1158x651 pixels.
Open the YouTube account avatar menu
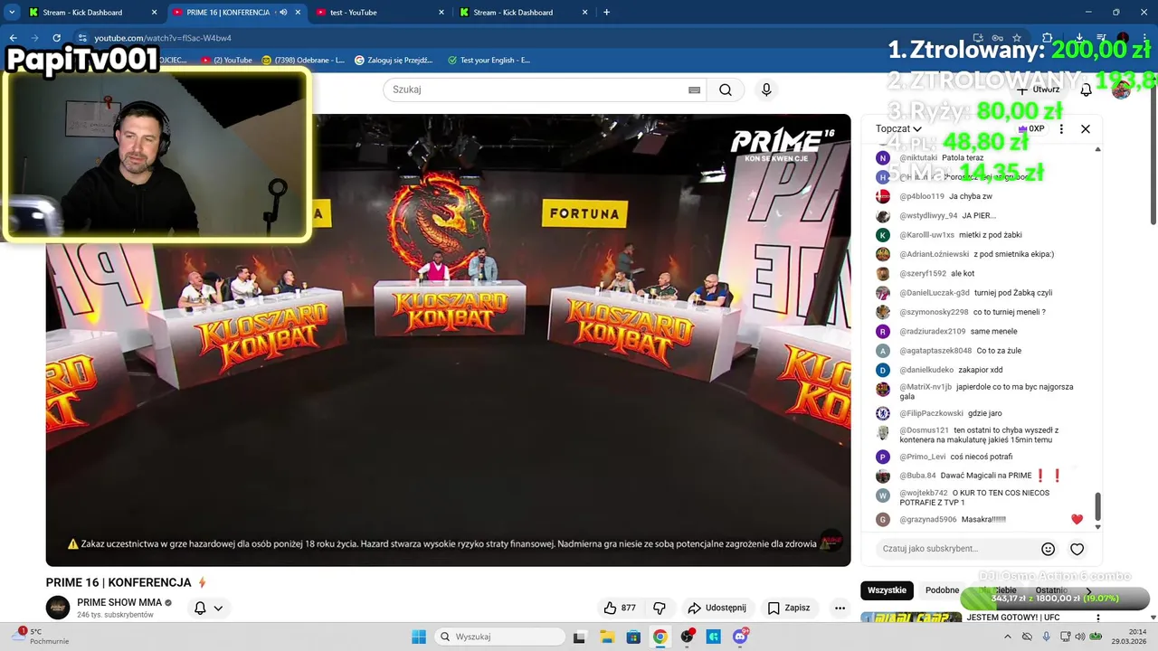pyautogui.click(x=1121, y=90)
